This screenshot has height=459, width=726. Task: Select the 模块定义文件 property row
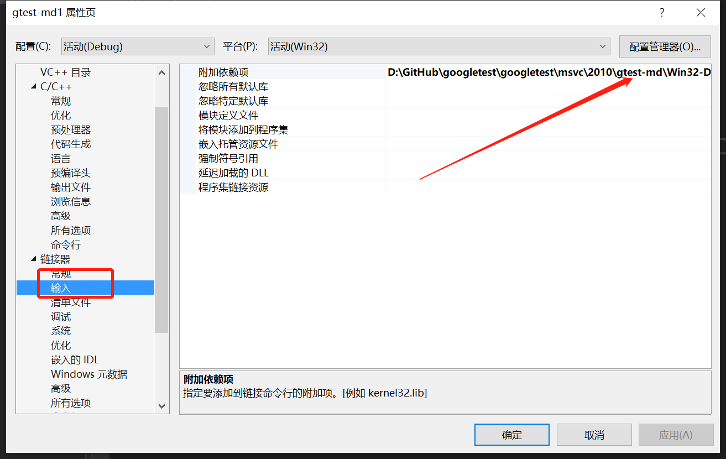[x=445, y=116]
